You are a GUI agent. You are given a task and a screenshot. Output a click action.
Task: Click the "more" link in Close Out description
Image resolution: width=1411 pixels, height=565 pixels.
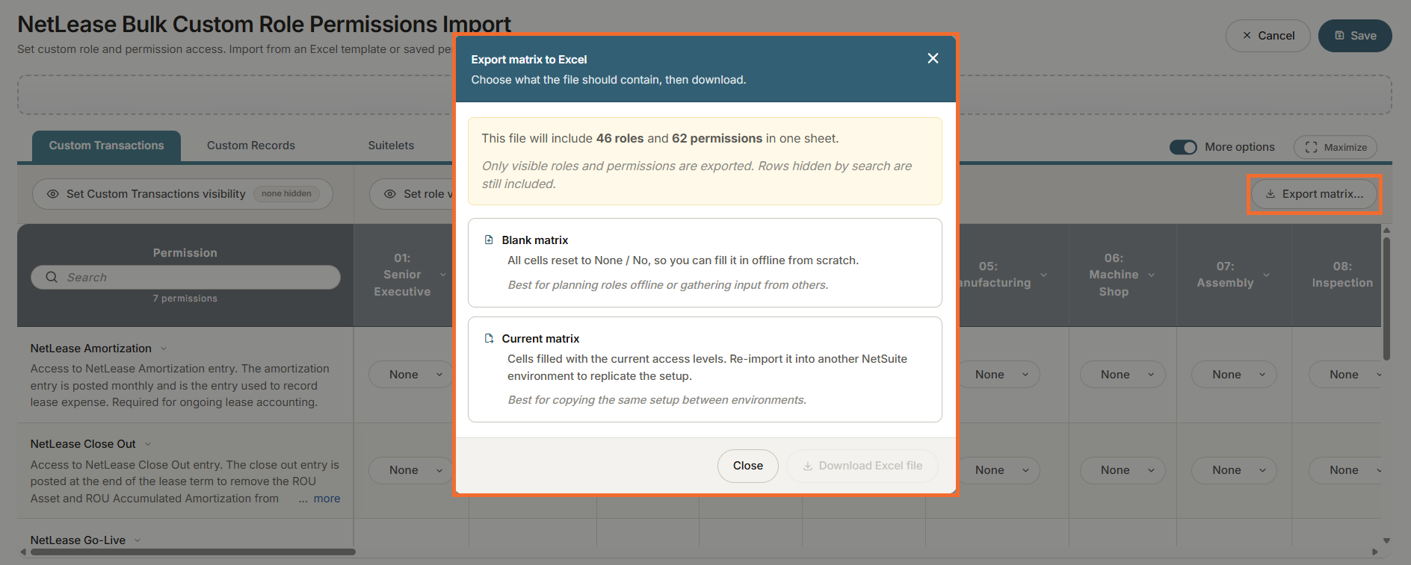point(327,499)
